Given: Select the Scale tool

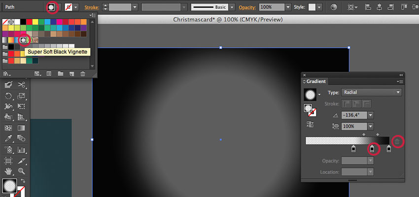Looking at the screenshot, I should [x=21, y=96].
